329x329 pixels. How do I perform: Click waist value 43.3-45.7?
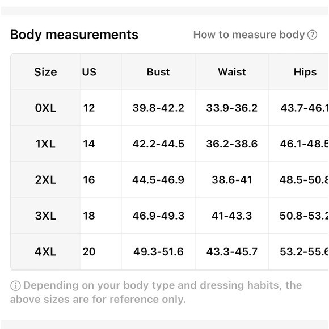pos(232,252)
